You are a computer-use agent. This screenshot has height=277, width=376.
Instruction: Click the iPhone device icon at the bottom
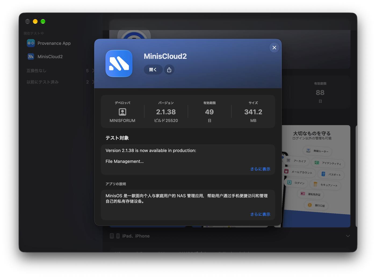118,236
